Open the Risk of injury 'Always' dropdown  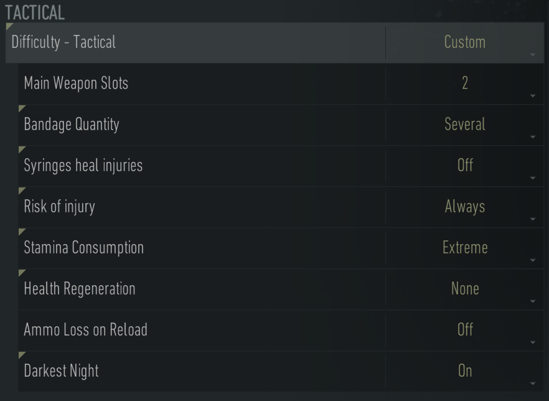pos(465,207)
